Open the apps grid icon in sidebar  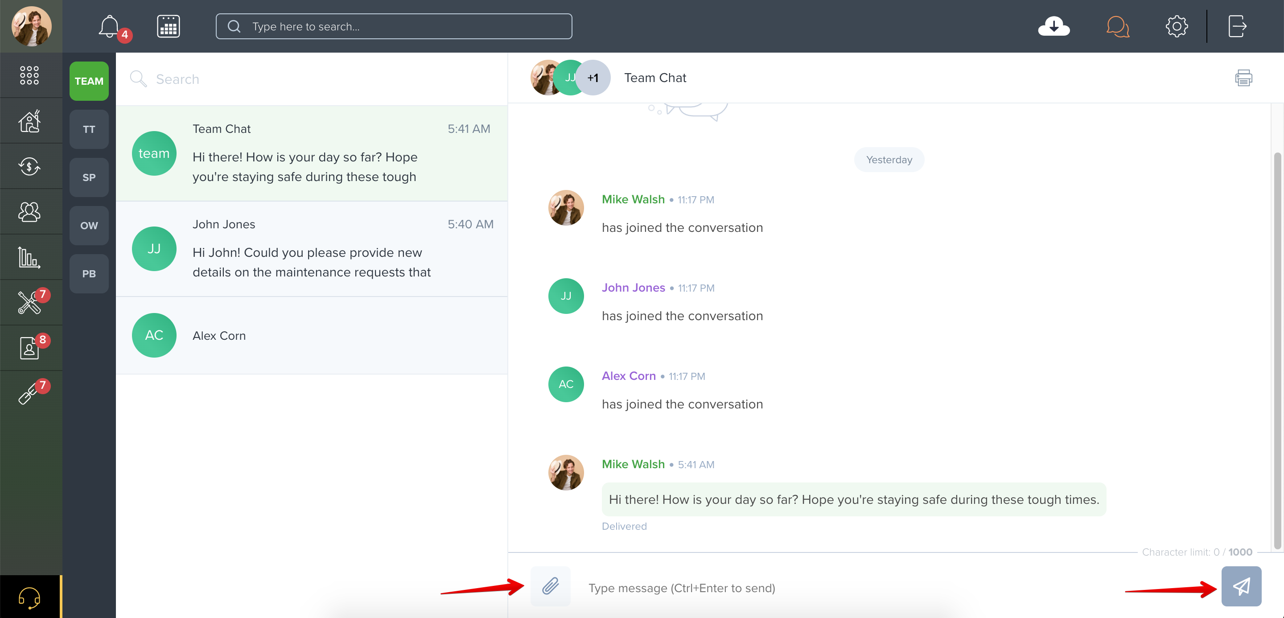pos(29,75)
